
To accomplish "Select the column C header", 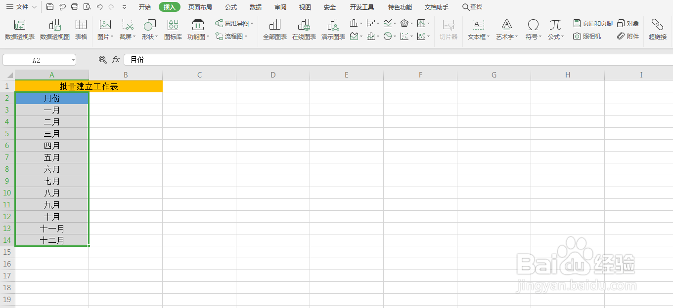I will click(x=199, y=75).
